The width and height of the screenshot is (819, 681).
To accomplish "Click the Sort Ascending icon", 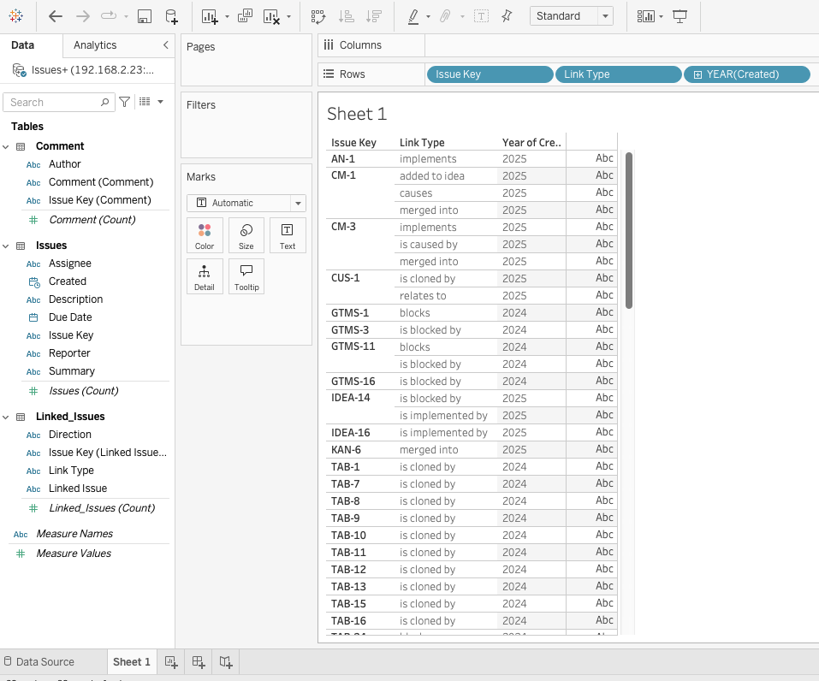I will (x=346, y=16).
